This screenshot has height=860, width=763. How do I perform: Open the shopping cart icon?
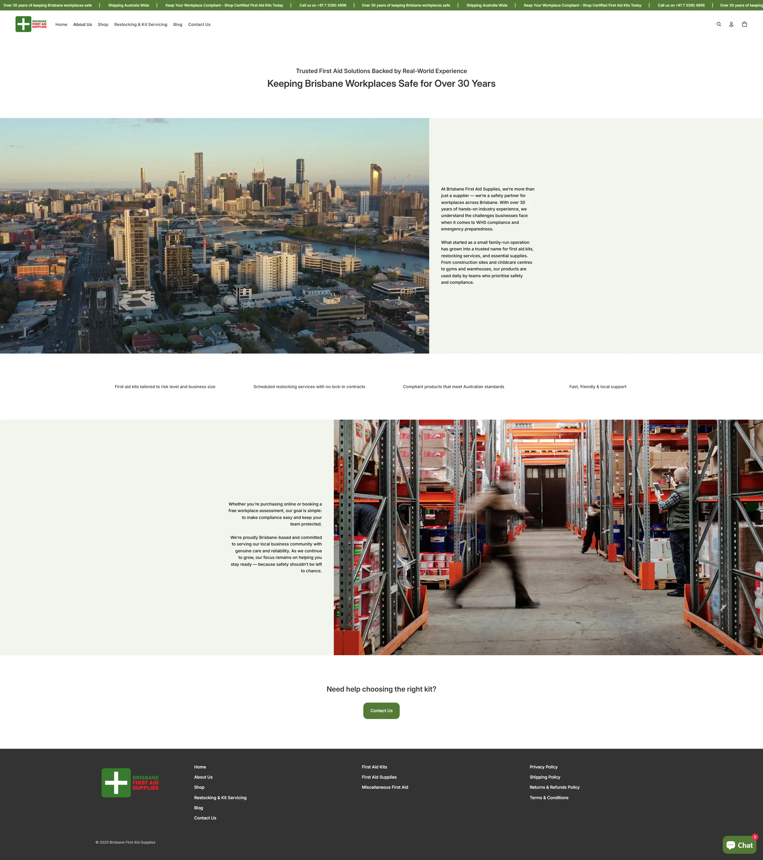tap(744, 24)
